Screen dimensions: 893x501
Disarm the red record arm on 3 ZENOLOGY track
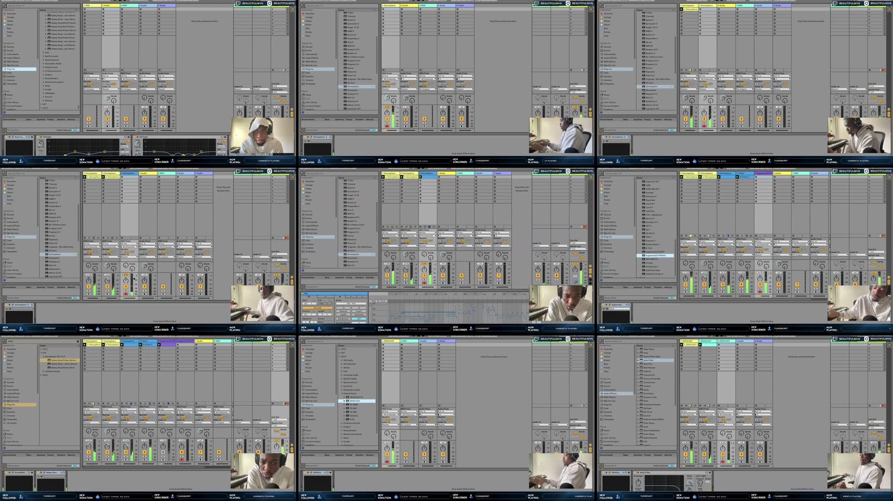(x=723, y=461)
